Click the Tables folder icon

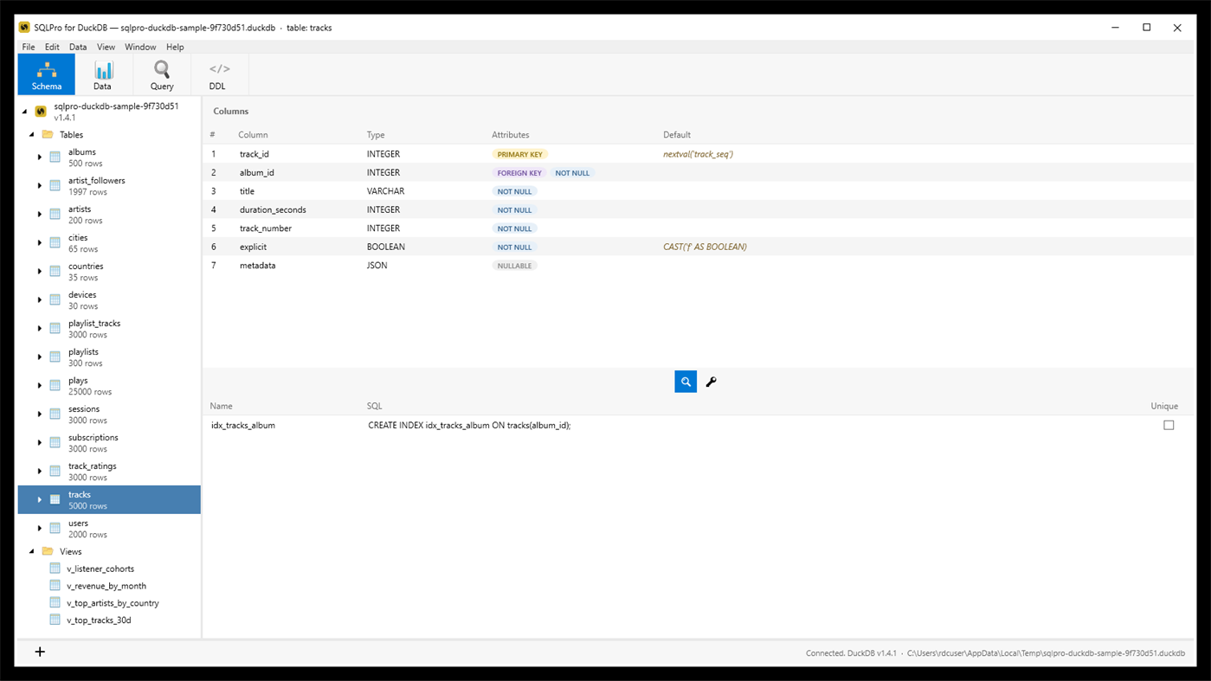pos(48,135)
